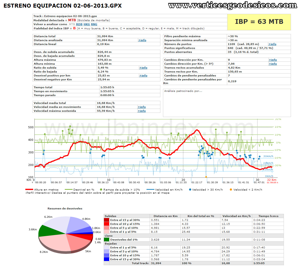Select the Rampa de subida > 10% legend dot

(101, 190)
